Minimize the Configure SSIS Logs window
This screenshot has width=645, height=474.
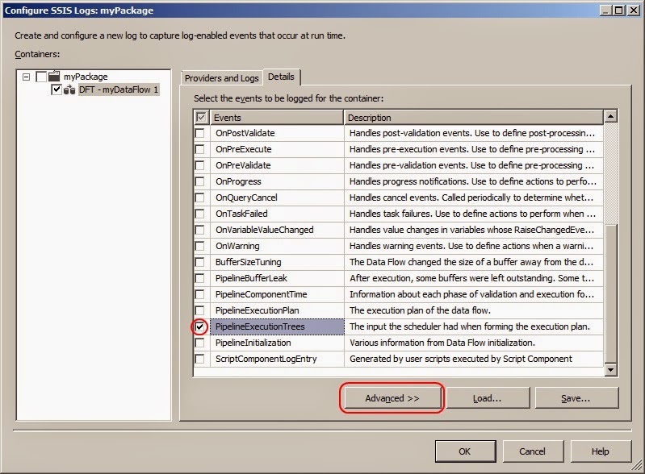click(605, 10)
